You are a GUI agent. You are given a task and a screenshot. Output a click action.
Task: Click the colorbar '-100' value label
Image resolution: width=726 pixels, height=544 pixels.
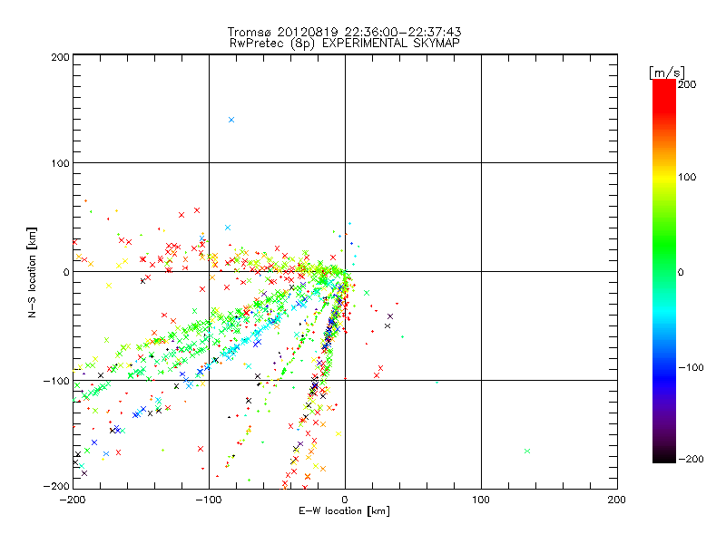point(691,368)
